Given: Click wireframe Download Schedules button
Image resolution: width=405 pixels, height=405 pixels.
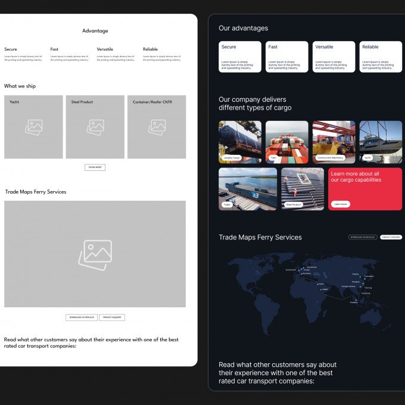Looking at the screenshot, I should pyautogui.click(x=81, y=317).
